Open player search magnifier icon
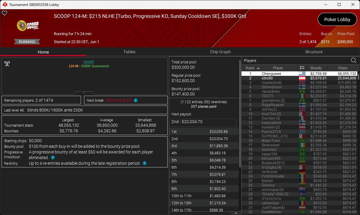 [x=353, y=60]
